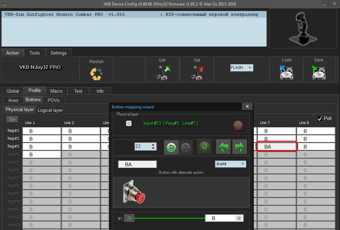Click the green reset circle icon in wizard
Image resolution: width=340 pixels, height=230 pixels.
(204, 147)
